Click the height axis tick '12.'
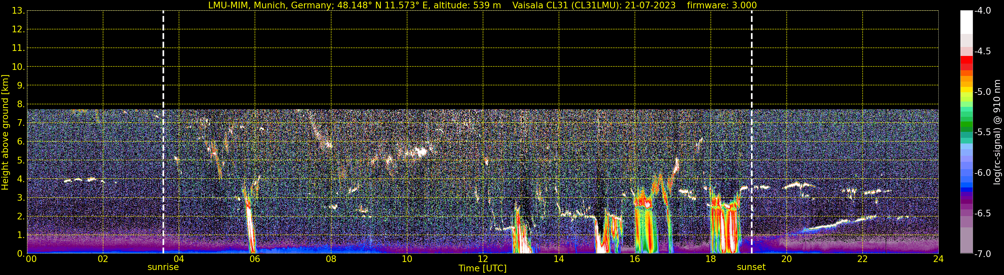Screen dimensions: 1004x275 (x=18, y=29)
